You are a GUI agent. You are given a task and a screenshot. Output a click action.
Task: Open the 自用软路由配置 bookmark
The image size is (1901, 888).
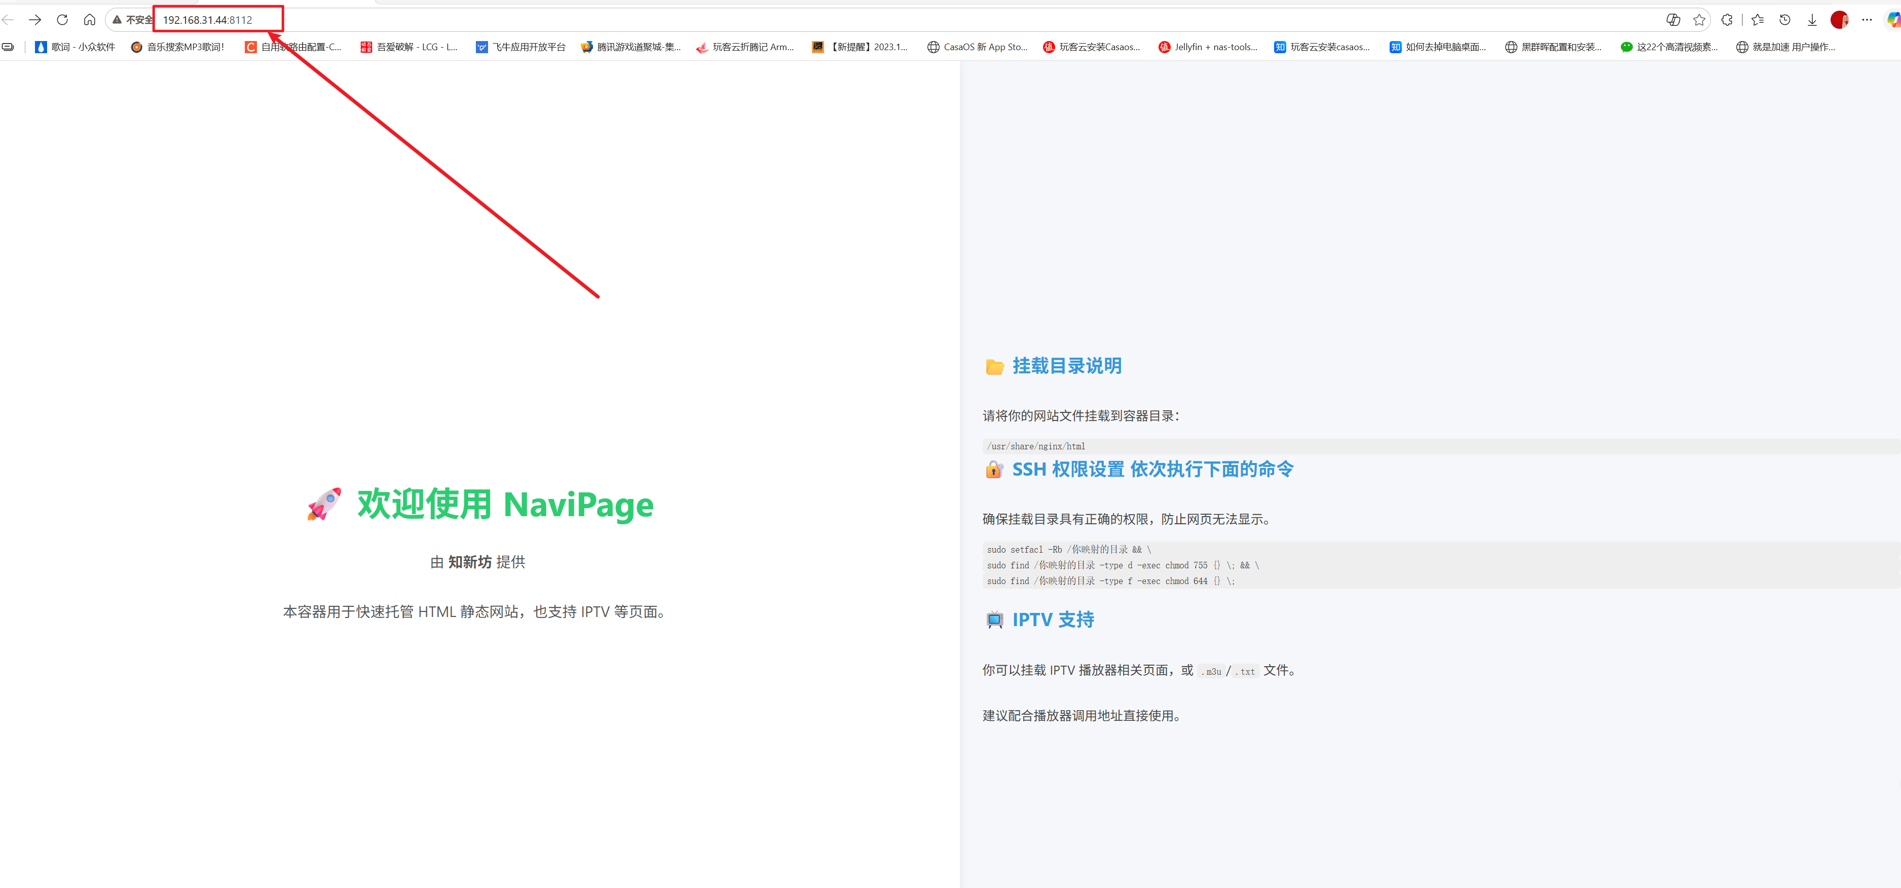294,47
